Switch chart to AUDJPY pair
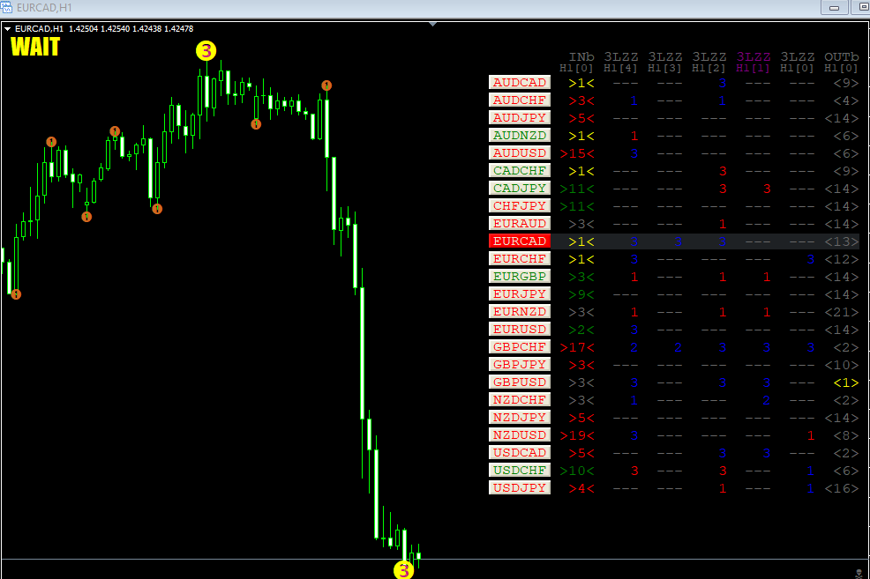The image size is (870, 579). 520,117
